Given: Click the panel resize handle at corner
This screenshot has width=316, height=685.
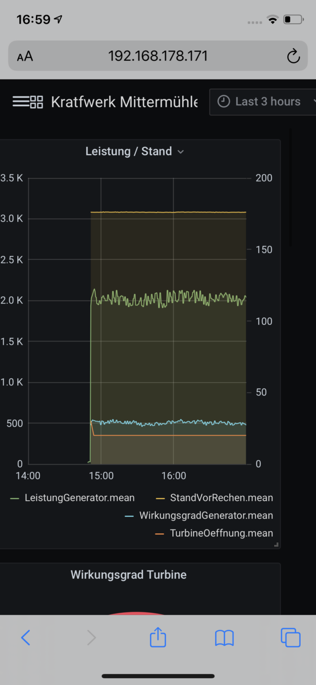Looking at the screenshot, I should tap(276, 545).
